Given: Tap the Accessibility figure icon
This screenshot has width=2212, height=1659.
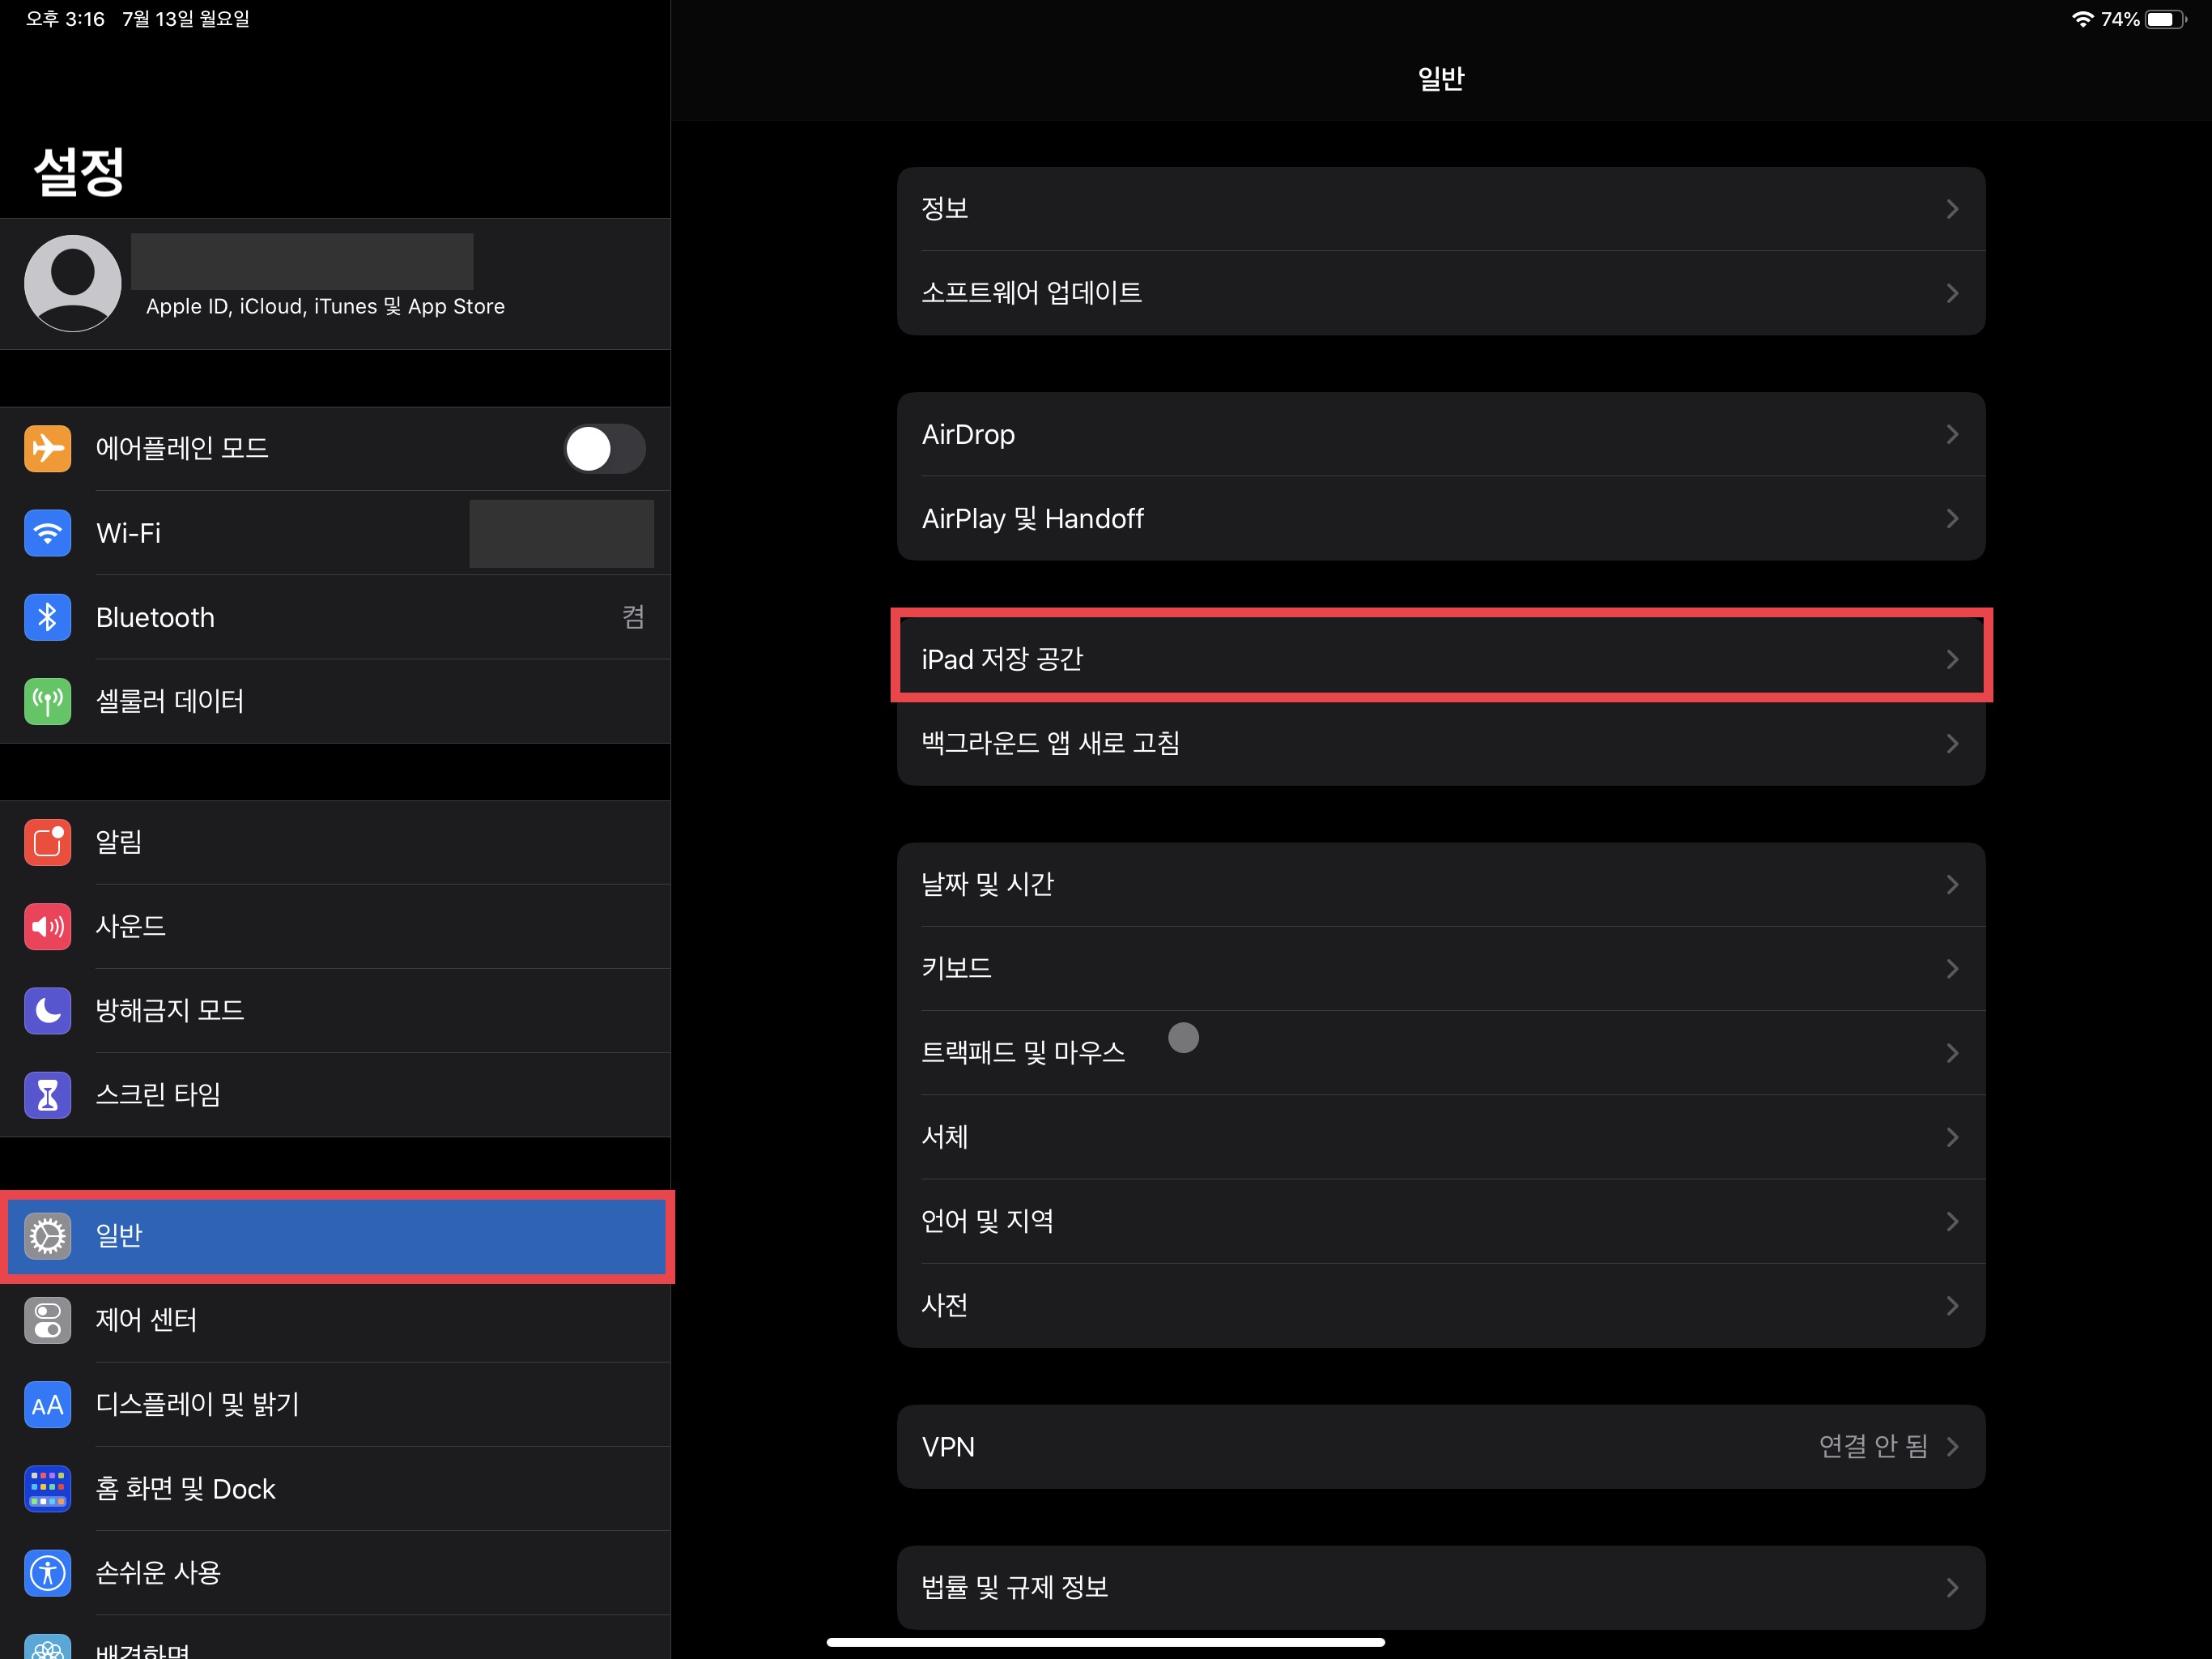Looking at the screenshot, I should [47, 1573].
